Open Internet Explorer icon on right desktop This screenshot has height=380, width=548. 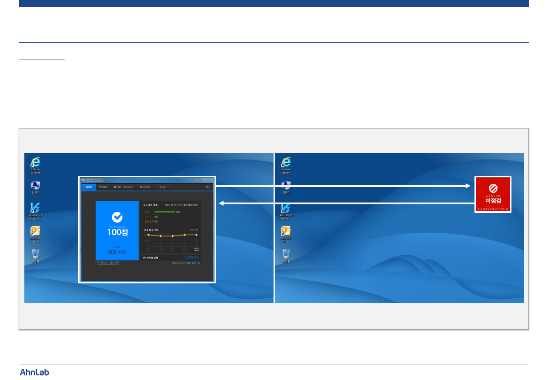click(x=286, y=163)
